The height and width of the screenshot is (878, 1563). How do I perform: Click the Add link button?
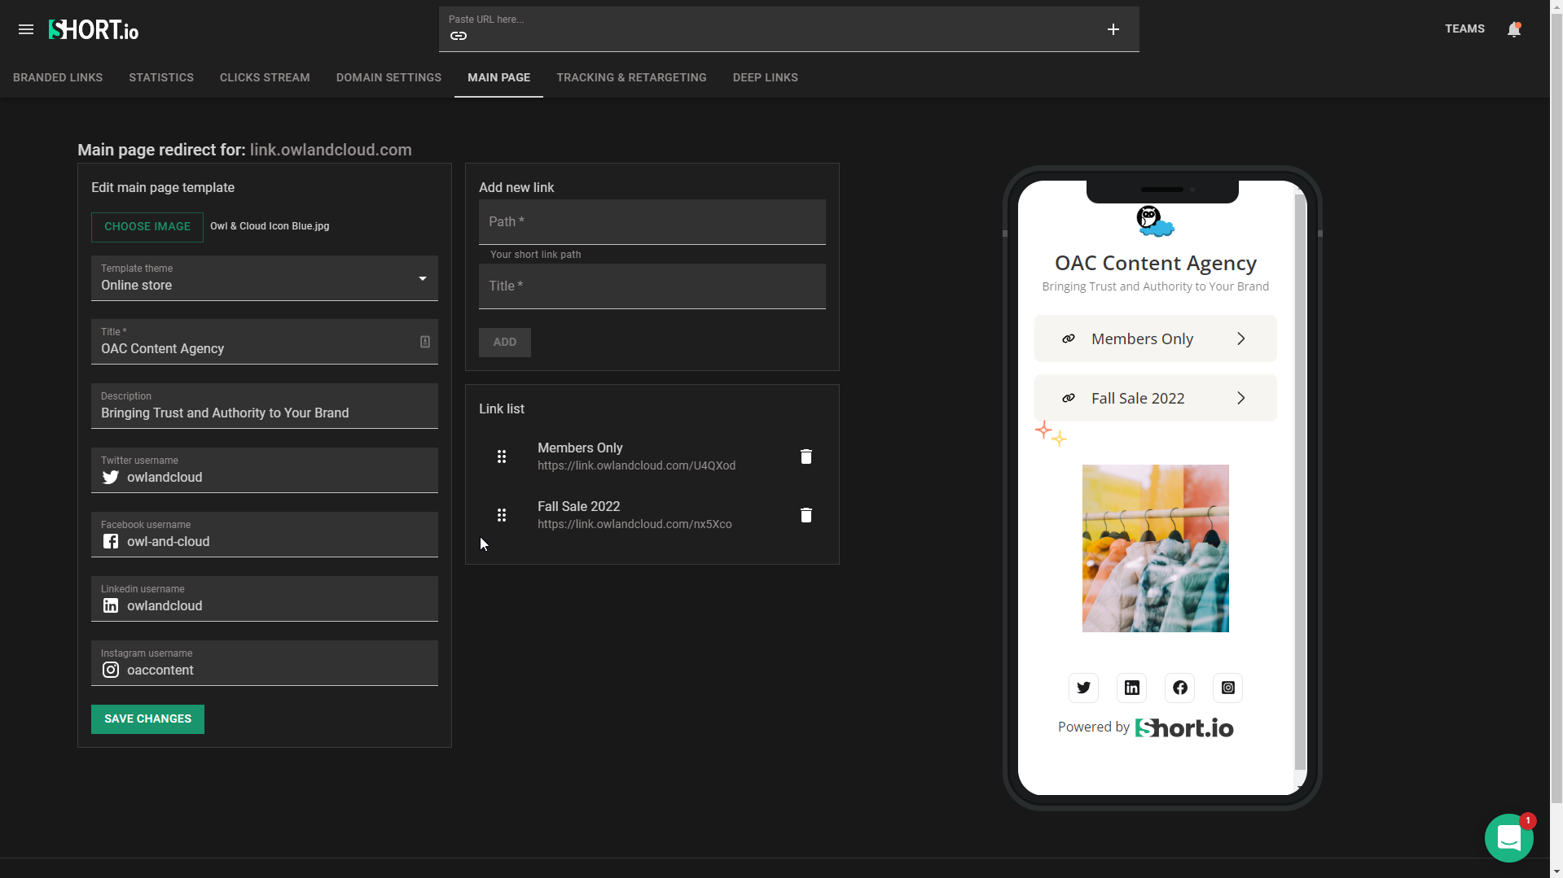point(505,343)
